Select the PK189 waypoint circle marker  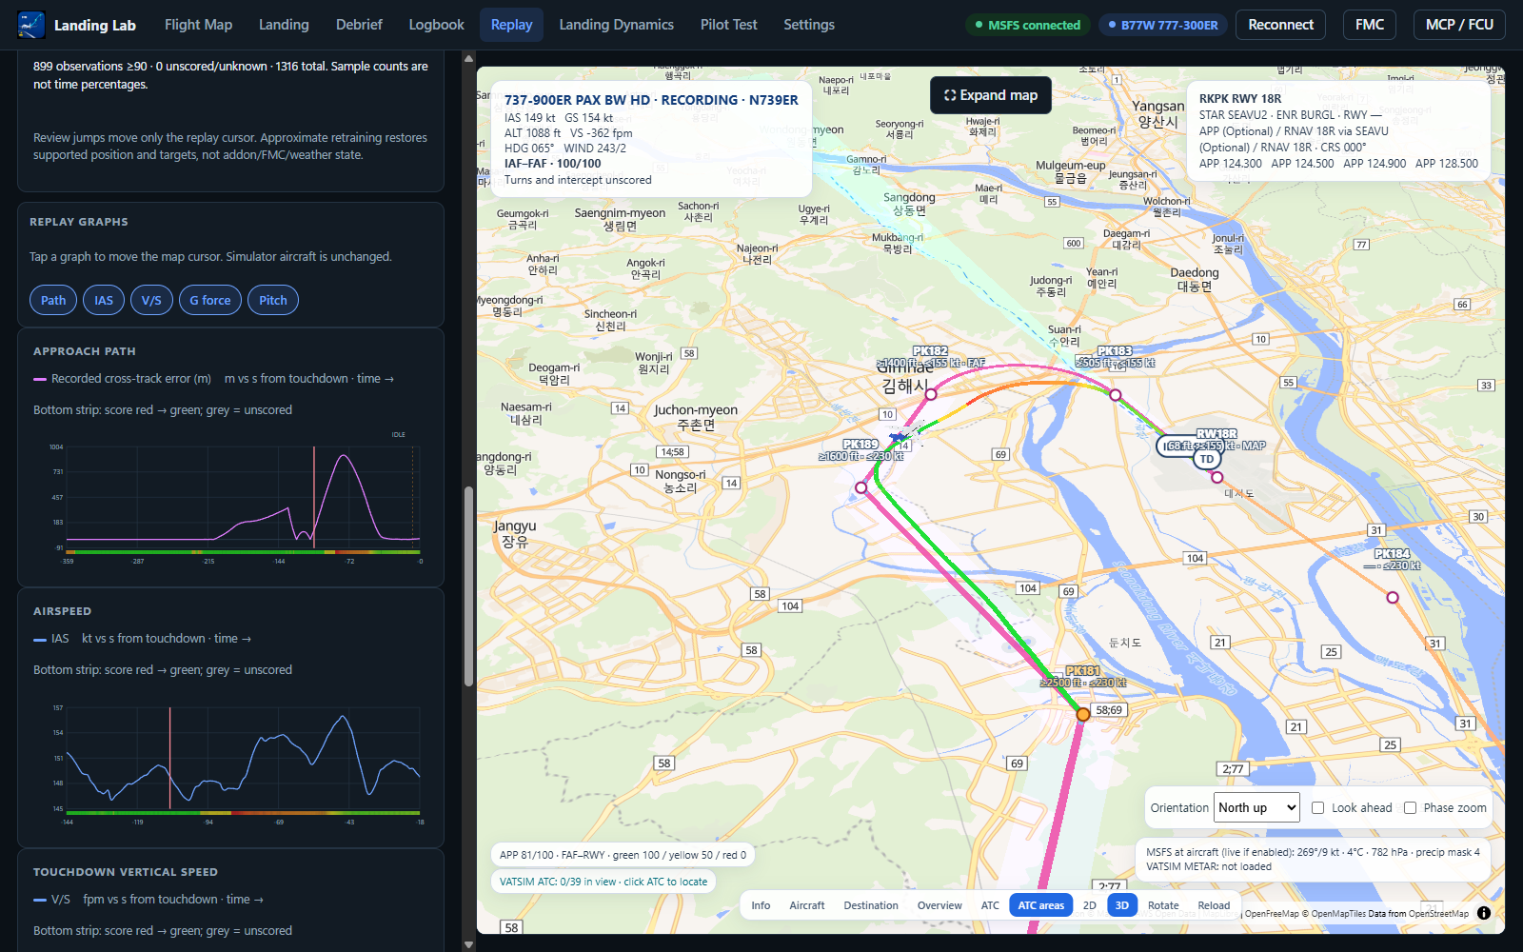[x=861, y=487]
